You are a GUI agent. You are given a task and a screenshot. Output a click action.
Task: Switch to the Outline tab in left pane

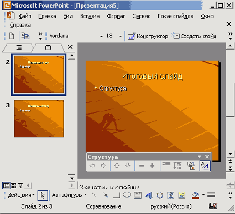tap(18, 48)
